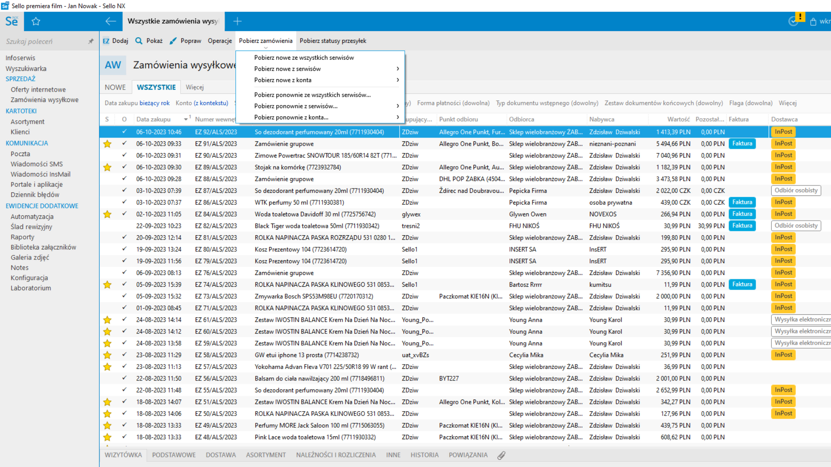Toggle star on order EZ 61/ALS/2023
The height and width of the screenshot is (467, 831).
click(x=107, y=320)
